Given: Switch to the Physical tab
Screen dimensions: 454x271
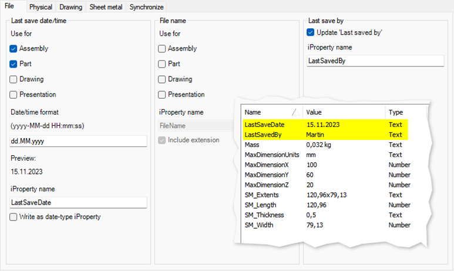Looking at the screenshot, I should (x=41, y=7).
